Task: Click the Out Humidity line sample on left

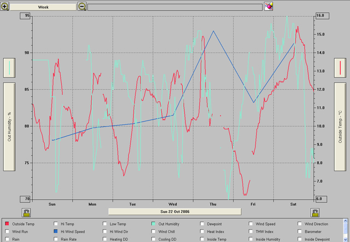Action: [x=10, y=68]
